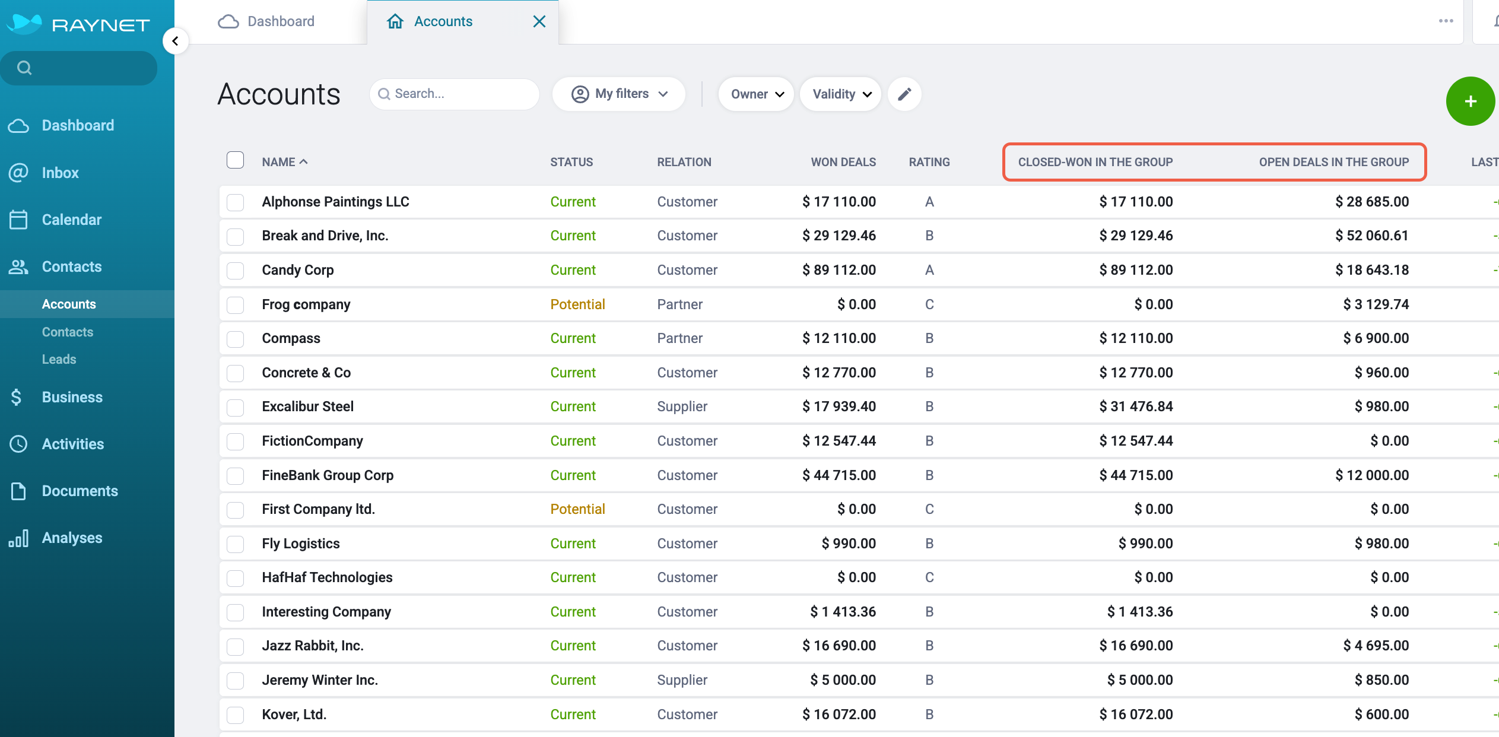Open the Activities clock item
Viewport: 1499px width, 737px height.
point(72,444)
